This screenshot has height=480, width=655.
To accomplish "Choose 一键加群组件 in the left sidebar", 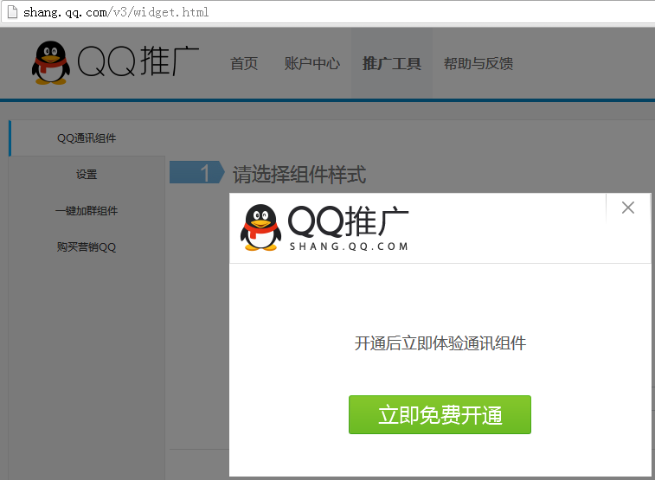I will (x=87, y=211).
